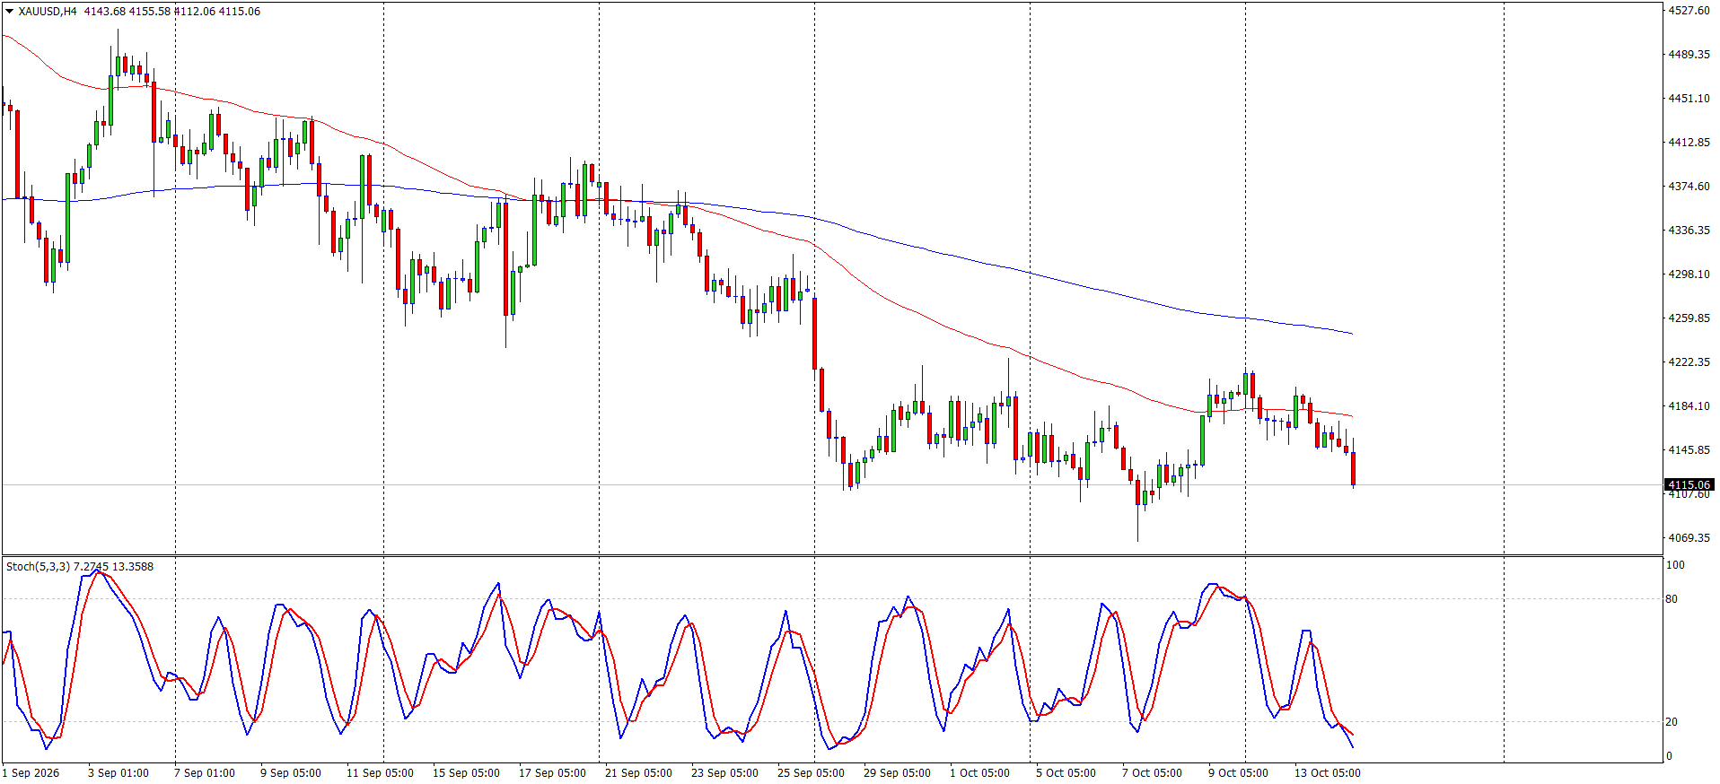Click the 7 Oct 05:00 time label

coord(1153,773)
